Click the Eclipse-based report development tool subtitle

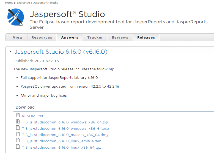pyautogui.click(x=119, y=24)
